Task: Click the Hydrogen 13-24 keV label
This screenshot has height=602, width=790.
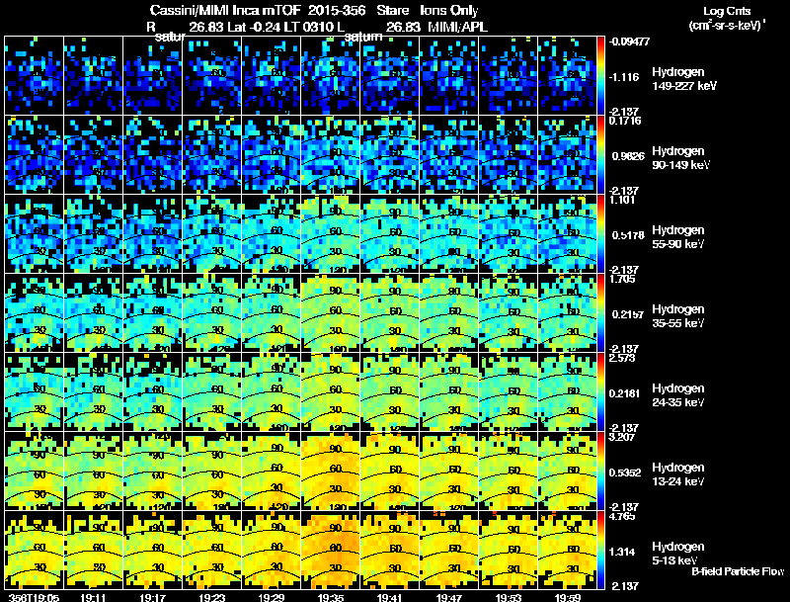Action: tap(678, 474)
